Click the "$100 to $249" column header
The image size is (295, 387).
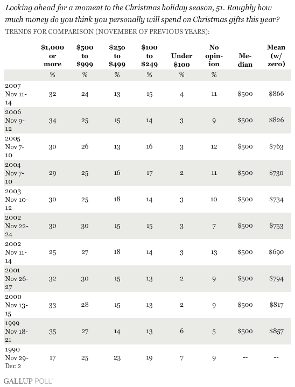[x=149, y=56]
